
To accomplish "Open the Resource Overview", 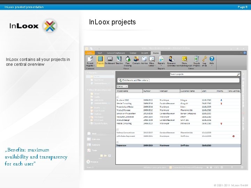I will tap(172, 61).
